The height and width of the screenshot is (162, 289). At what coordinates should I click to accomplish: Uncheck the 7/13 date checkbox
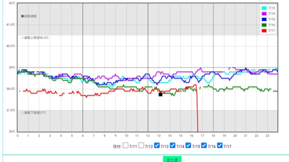click(157, 145)
